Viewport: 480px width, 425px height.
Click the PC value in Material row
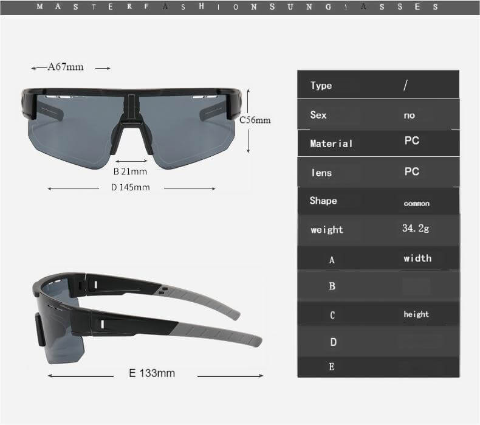(x=412, y=140)
